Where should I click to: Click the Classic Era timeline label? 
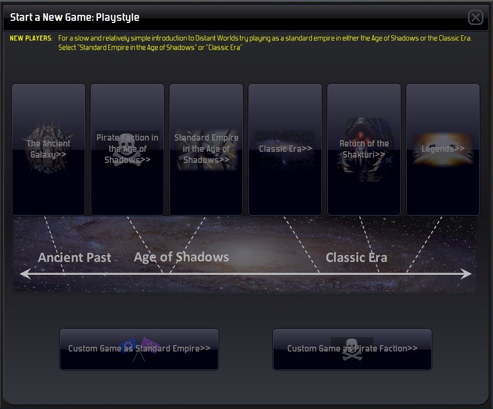click(357, 258)
